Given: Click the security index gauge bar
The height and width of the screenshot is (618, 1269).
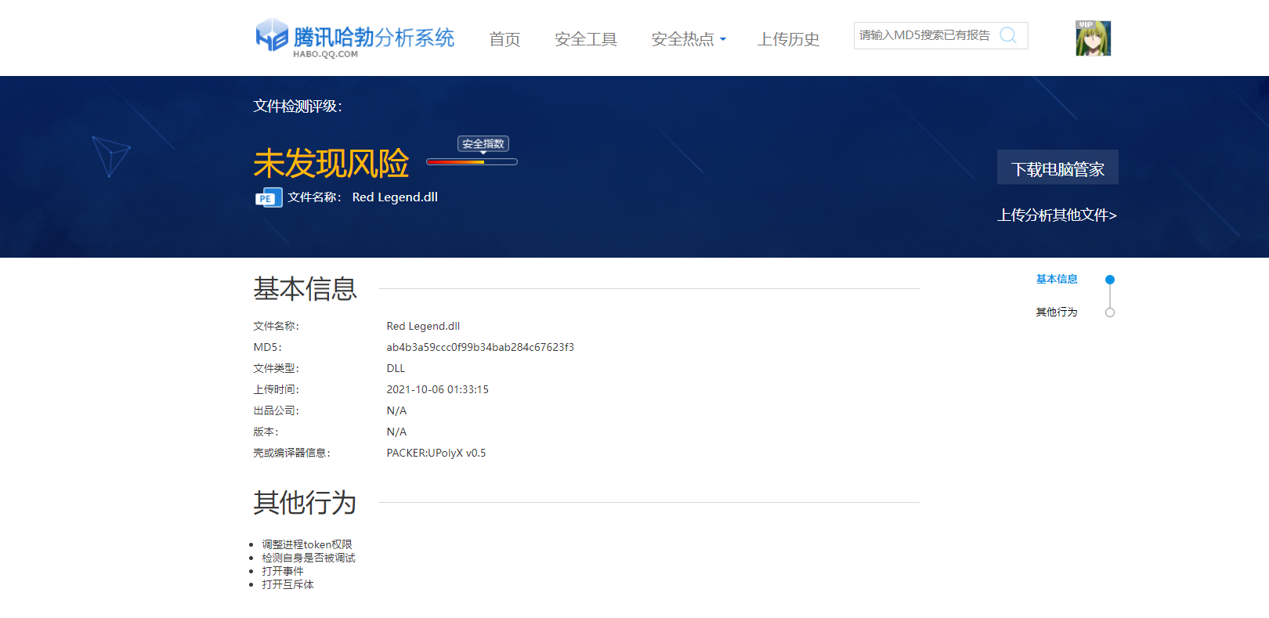Looking at the screenshot, I should (472, 162).
